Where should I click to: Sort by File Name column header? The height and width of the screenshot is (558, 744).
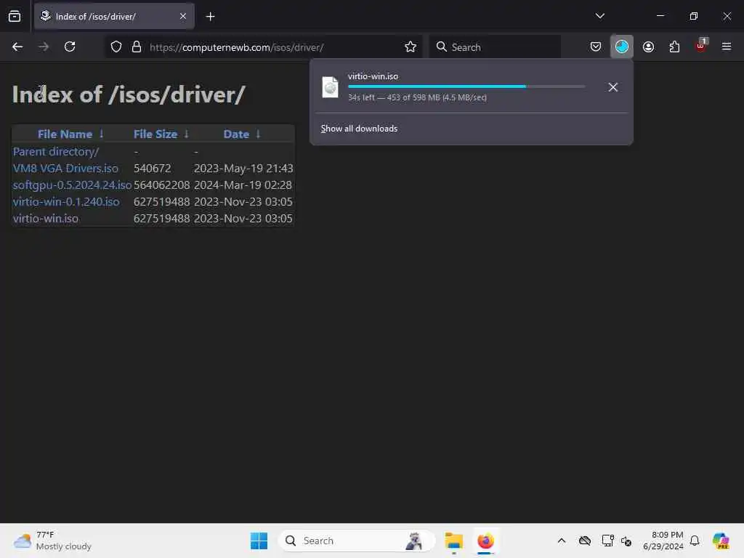[65, 134]
